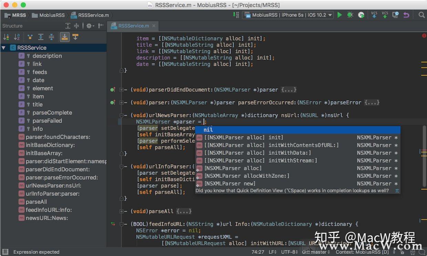Select the info field in Structure tree
The image size is (427, 256).
(38, 129)
